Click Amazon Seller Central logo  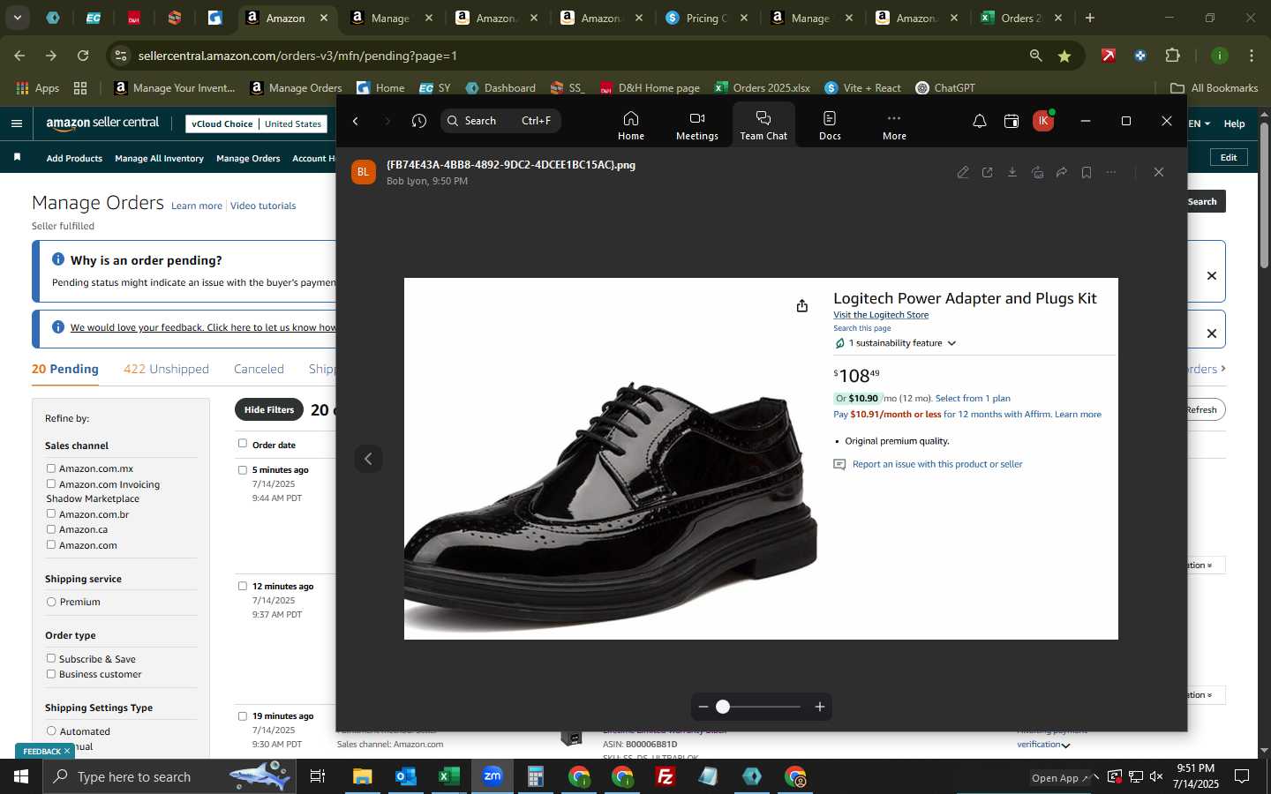click(102, 124)
